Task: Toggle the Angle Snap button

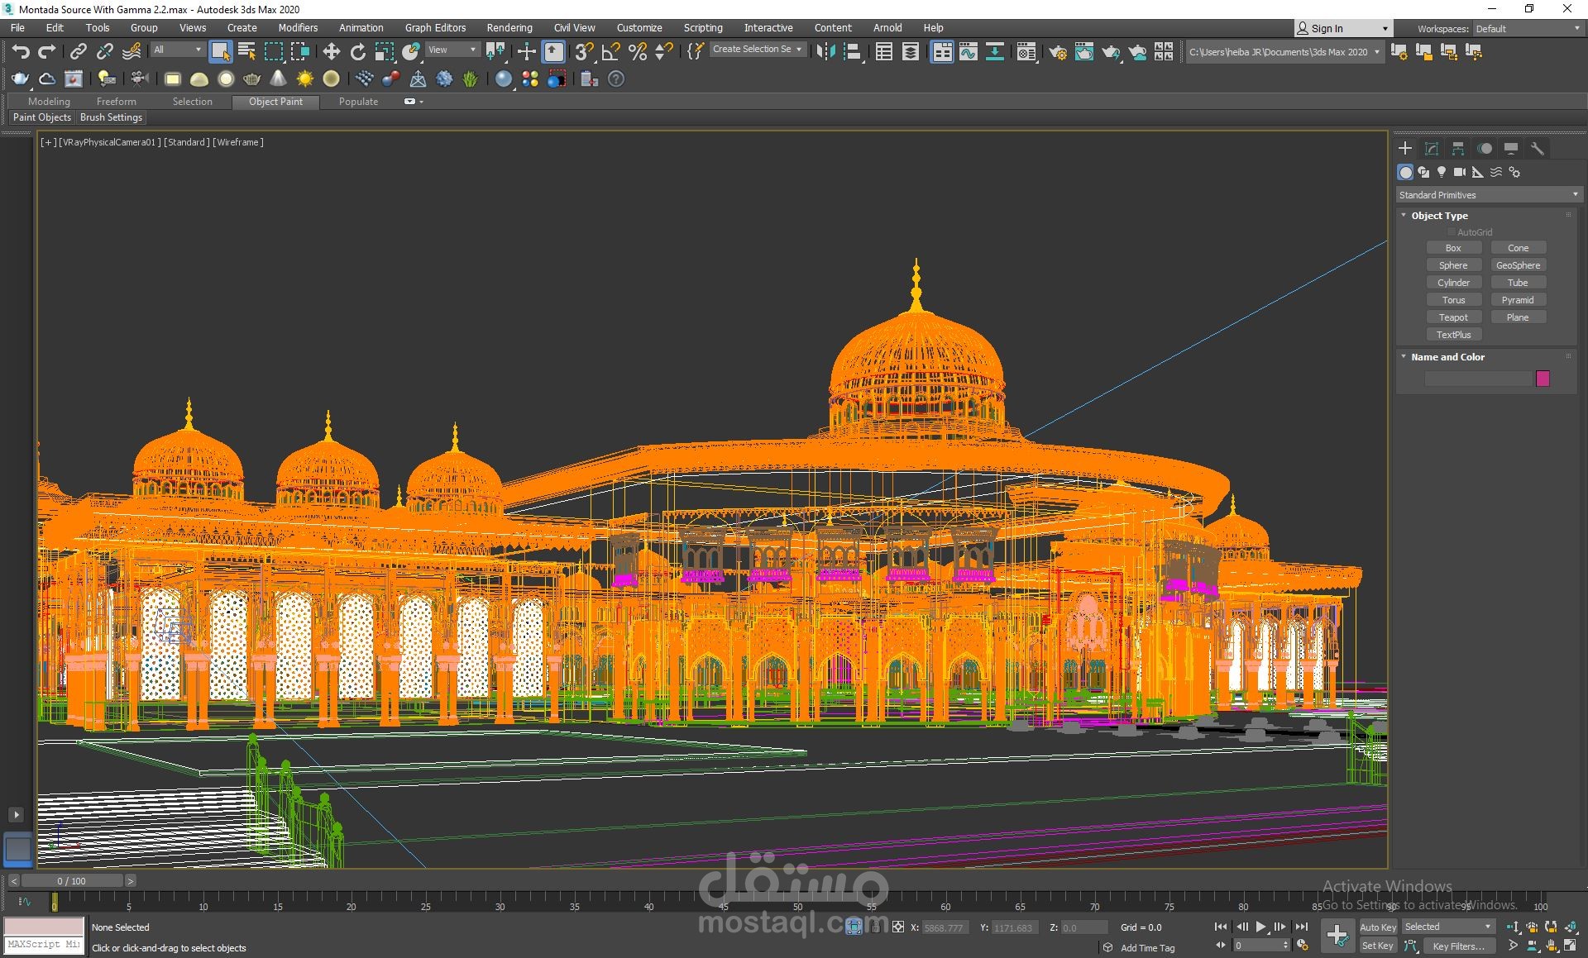Action: pos(611,52)
